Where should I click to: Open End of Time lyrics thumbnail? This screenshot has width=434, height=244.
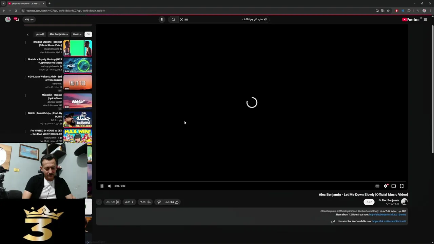pyautogui.click(x=78, y=83)
